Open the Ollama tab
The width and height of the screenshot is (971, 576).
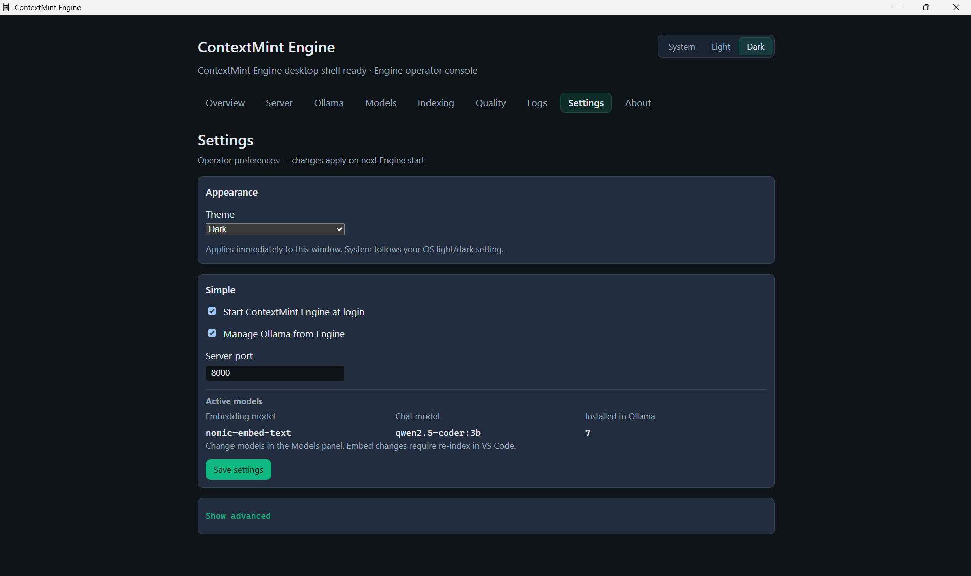[329, 103]
